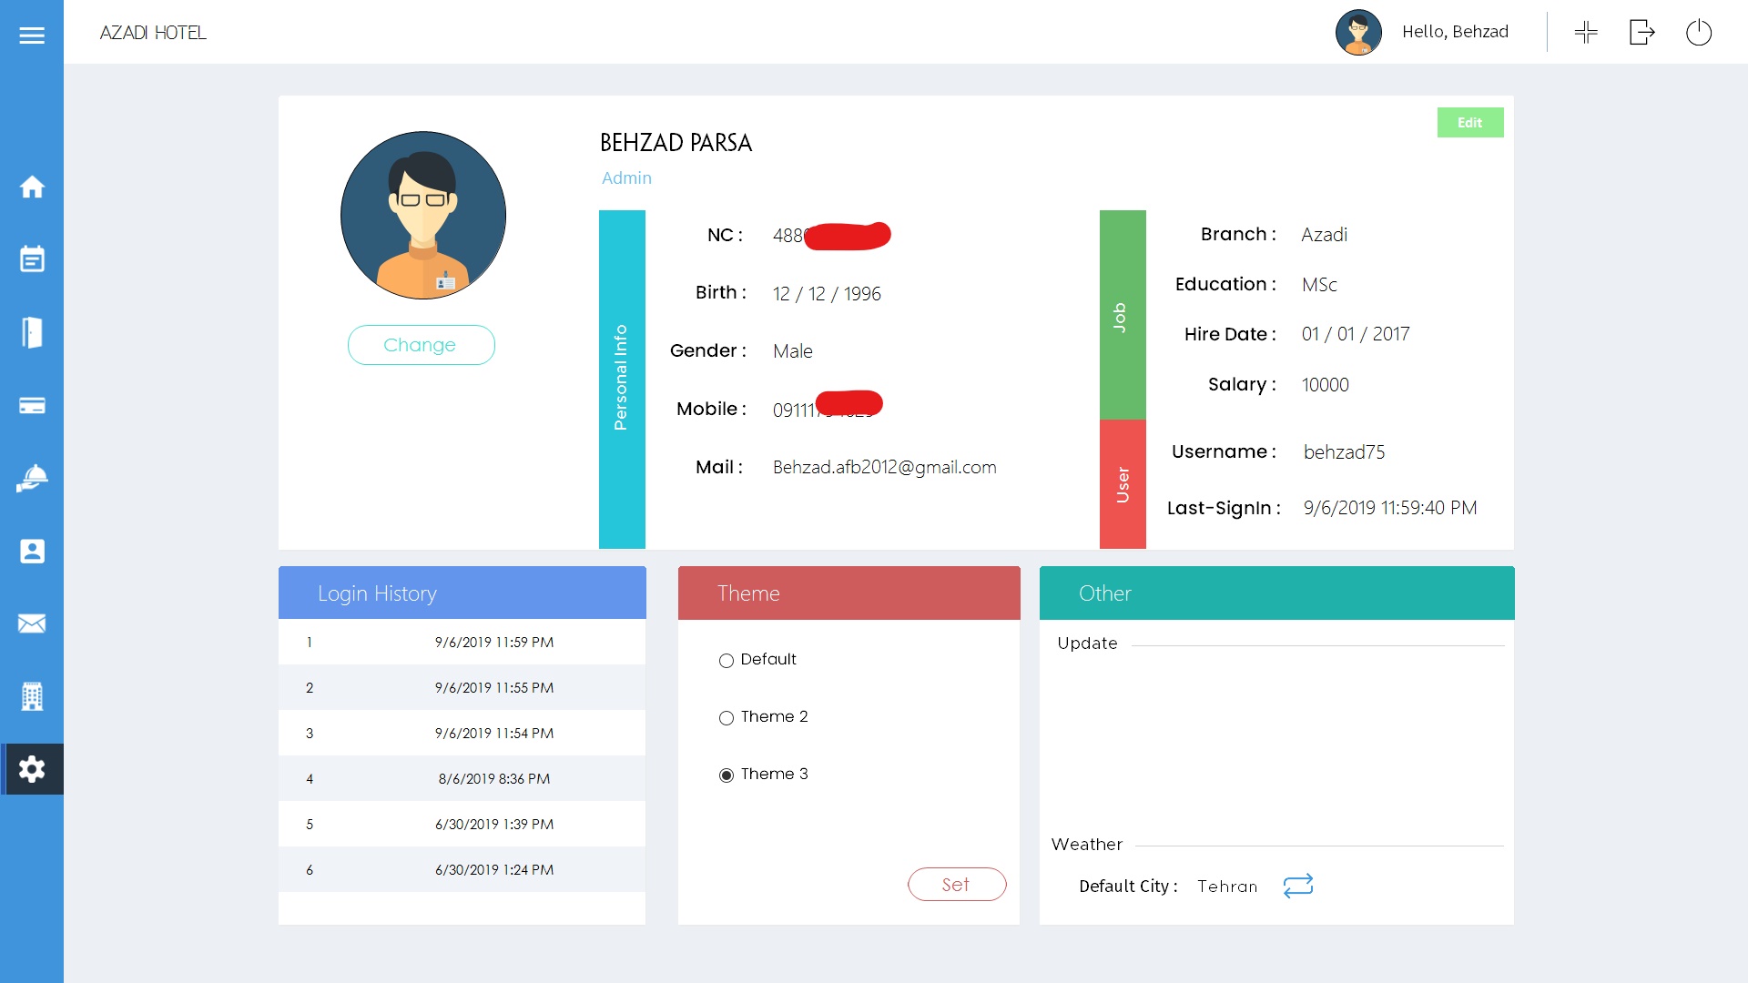Click the logout icon in the header
This screenshot has width=1748, height=983.
click(x=1642, y=32)
